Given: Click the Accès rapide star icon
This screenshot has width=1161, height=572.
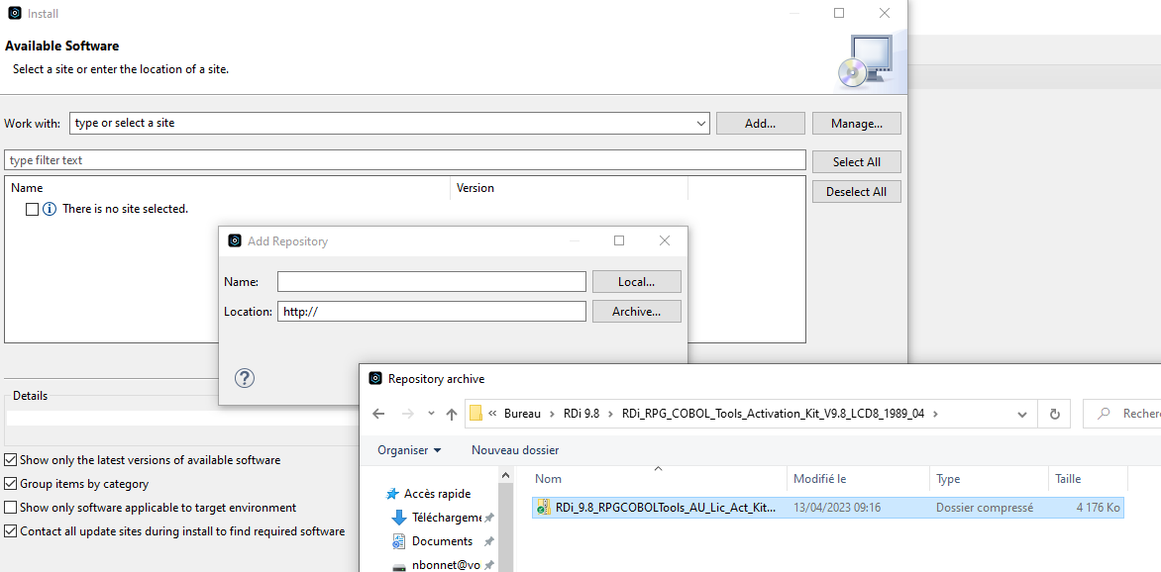Looking at the screenshot, I should click(392, 494).
